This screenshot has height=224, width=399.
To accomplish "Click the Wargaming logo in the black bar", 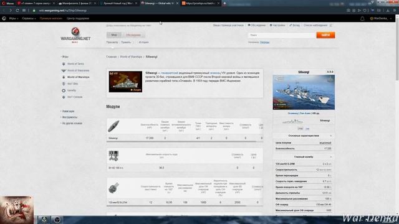I will pyautogui.click(x=4, y=18).
